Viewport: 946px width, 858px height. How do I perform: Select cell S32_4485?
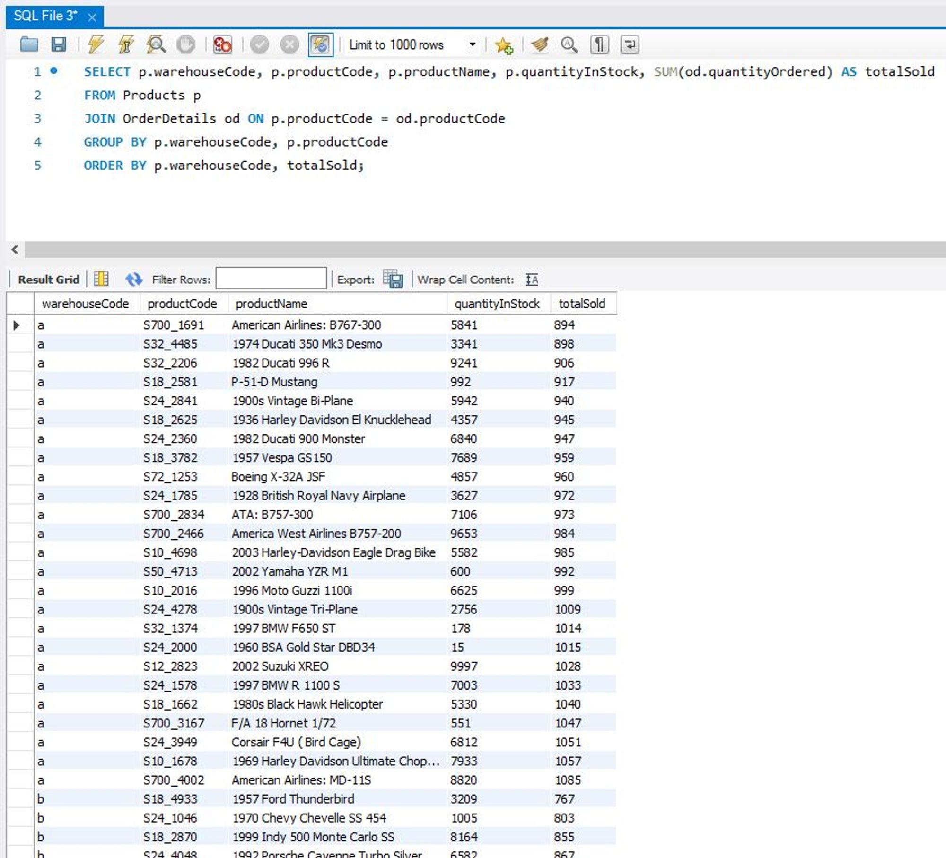[184, 344]
